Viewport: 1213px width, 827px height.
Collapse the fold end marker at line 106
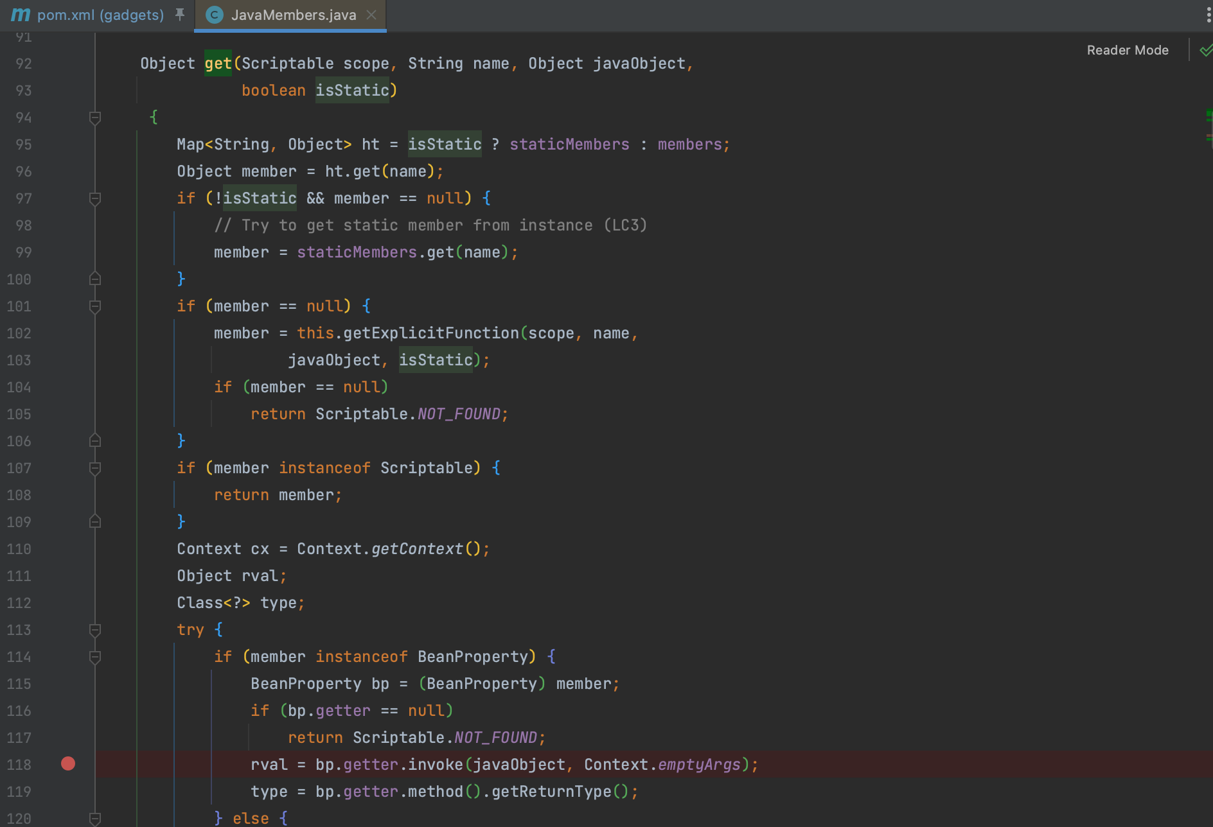tap(95, 441)
